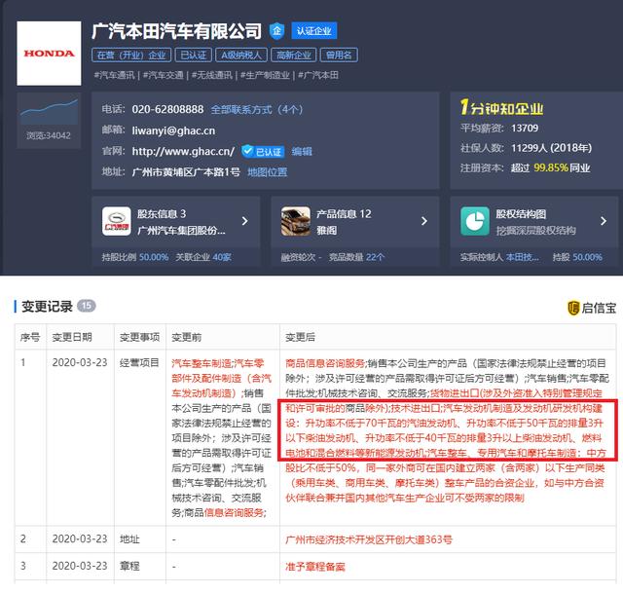The height and width of the screenshot is (593, 623).
Task: Click the HONDA company logo
Action: (49, 54)
